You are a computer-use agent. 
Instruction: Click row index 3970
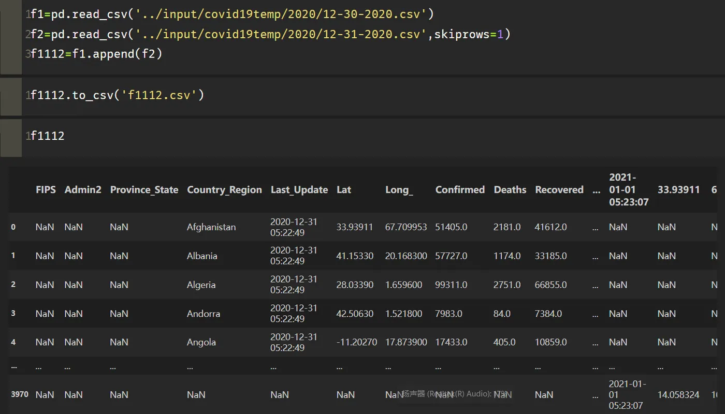point(20,394)
